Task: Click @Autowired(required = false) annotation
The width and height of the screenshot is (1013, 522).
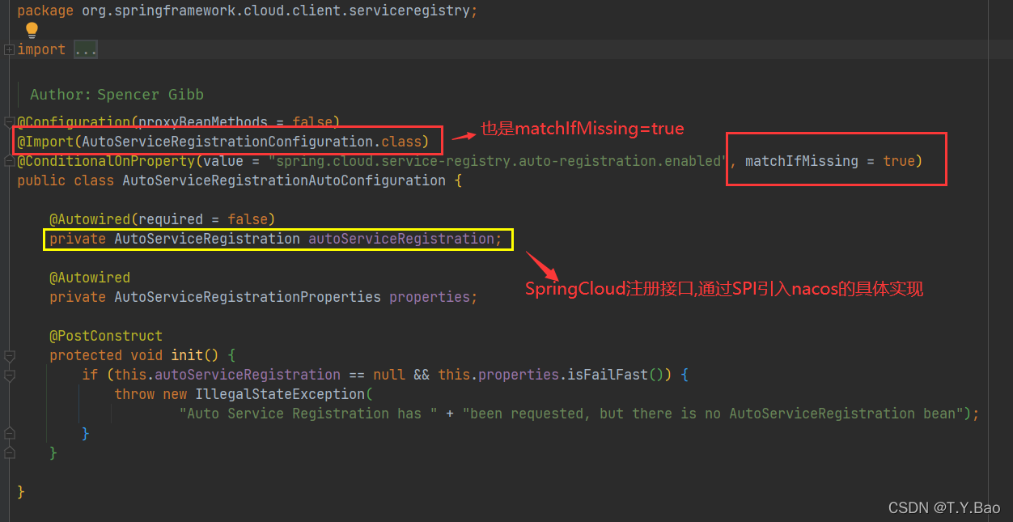Action: [163, 219]
